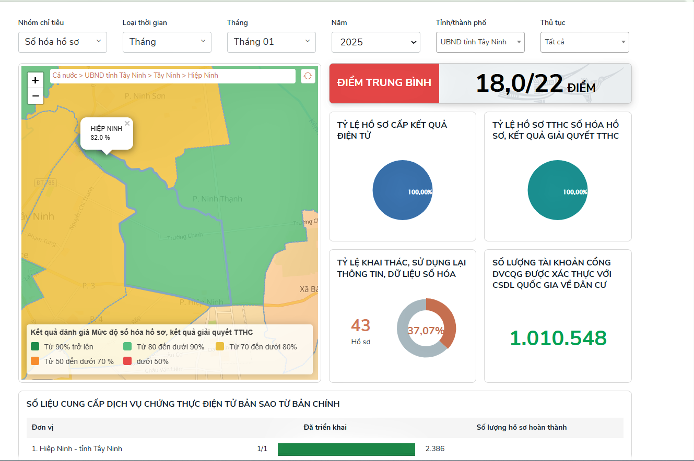
Task: Click the green Đã triển khai progress bar
Action: pos(346,450)
